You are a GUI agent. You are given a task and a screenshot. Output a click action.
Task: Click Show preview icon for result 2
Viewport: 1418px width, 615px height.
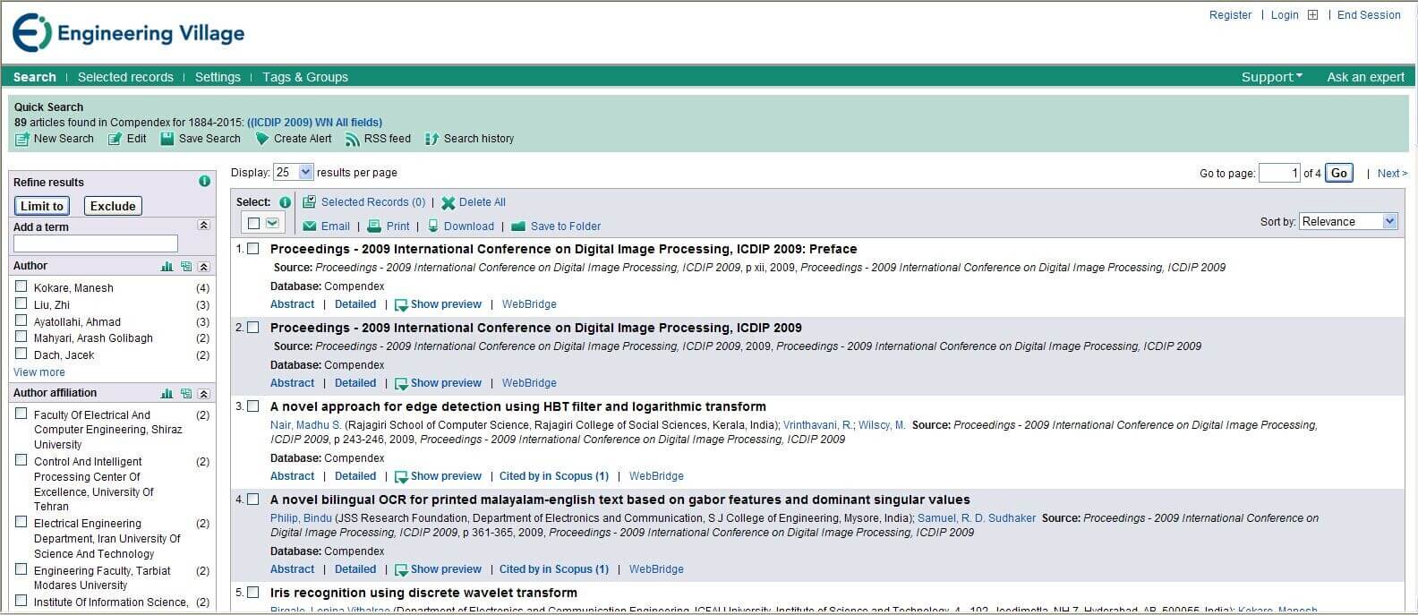point(401,384)
